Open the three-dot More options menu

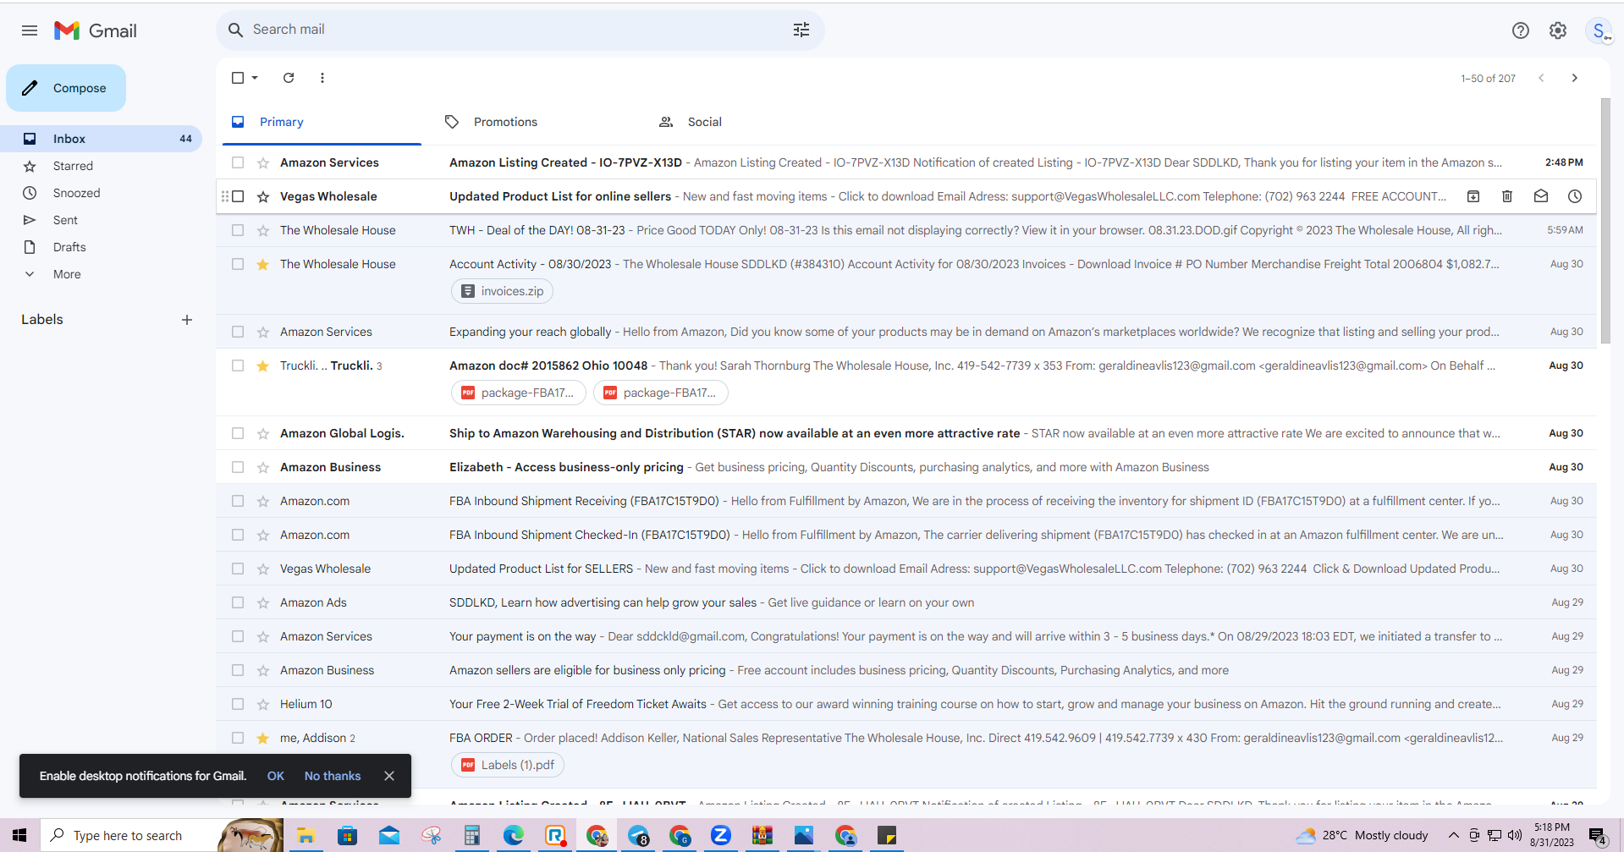click(322, 78)
